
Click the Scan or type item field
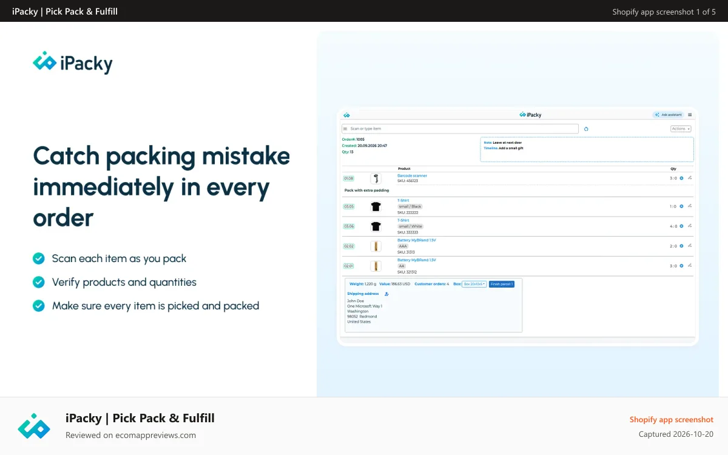tap(460, 129)
